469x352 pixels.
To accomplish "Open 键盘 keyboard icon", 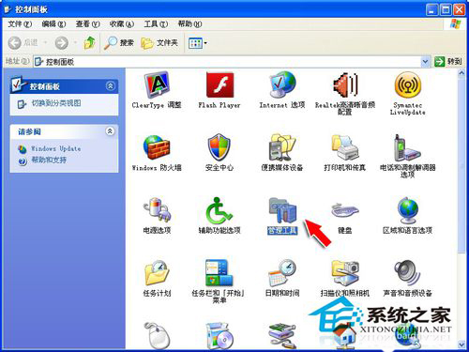I will tap(345, 210).
